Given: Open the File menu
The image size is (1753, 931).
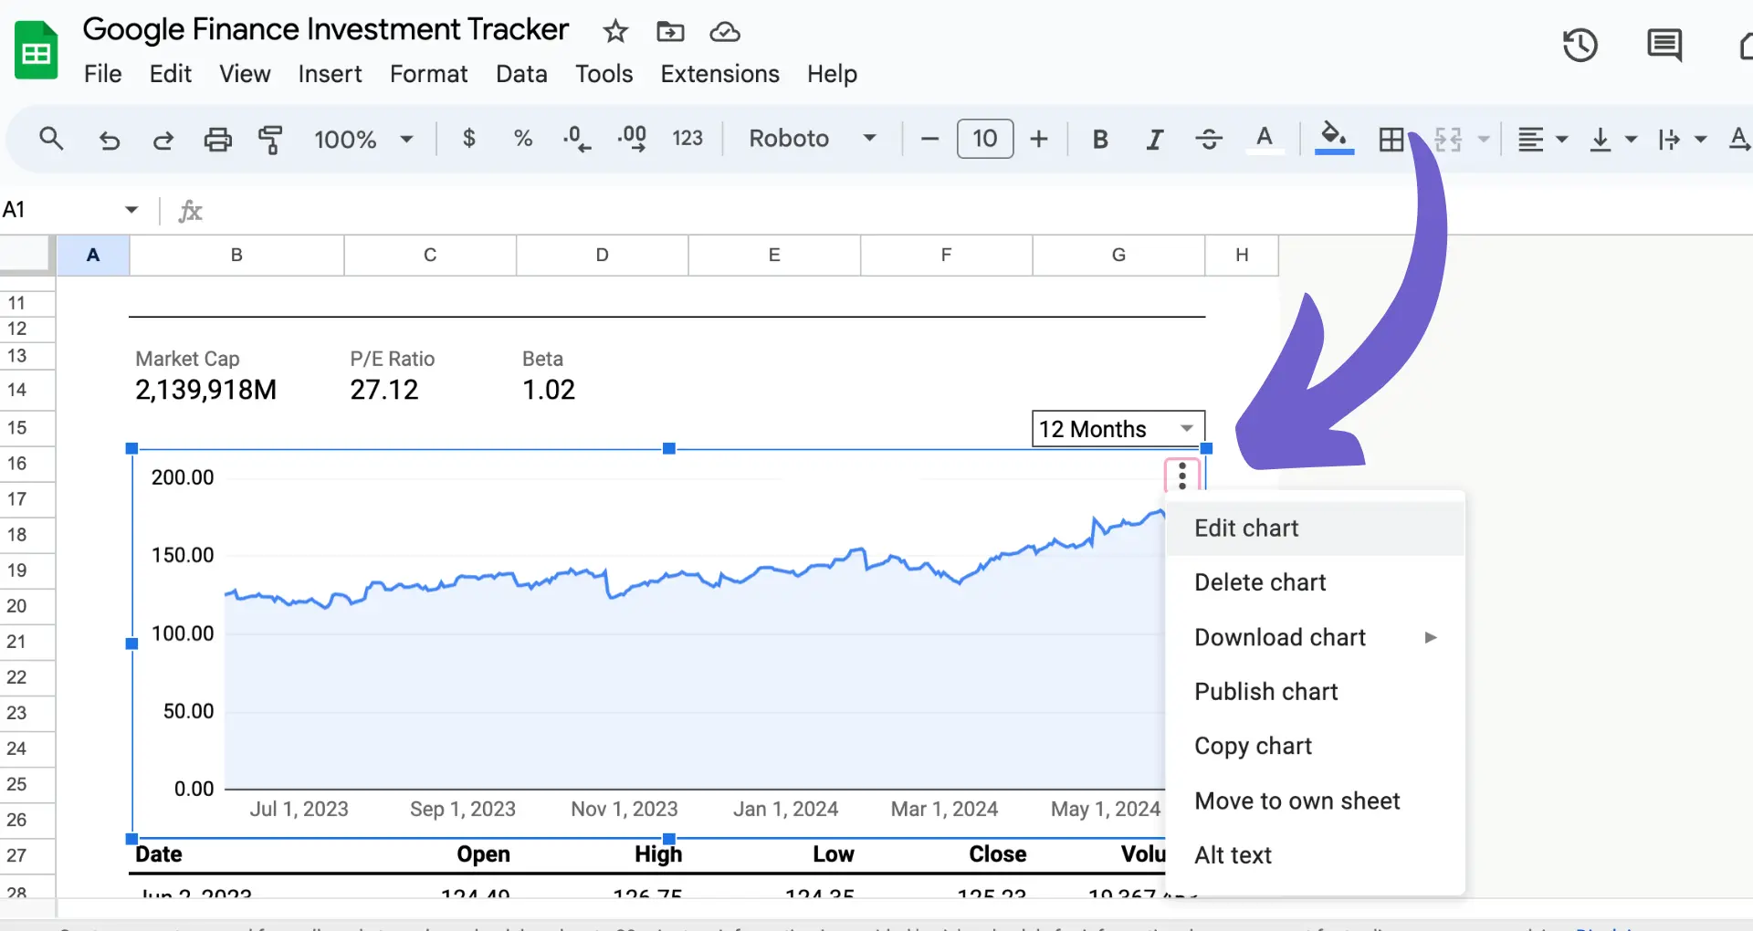Looking at the screenshot, I should click(x=102, y=74).
